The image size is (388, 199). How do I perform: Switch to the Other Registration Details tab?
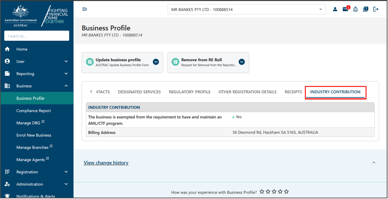(248, 92)
